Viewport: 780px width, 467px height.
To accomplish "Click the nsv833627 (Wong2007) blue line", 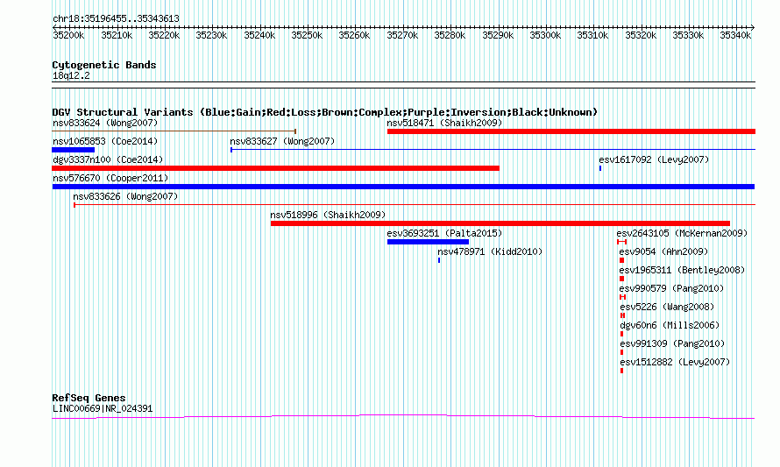I will click(493, 150).
